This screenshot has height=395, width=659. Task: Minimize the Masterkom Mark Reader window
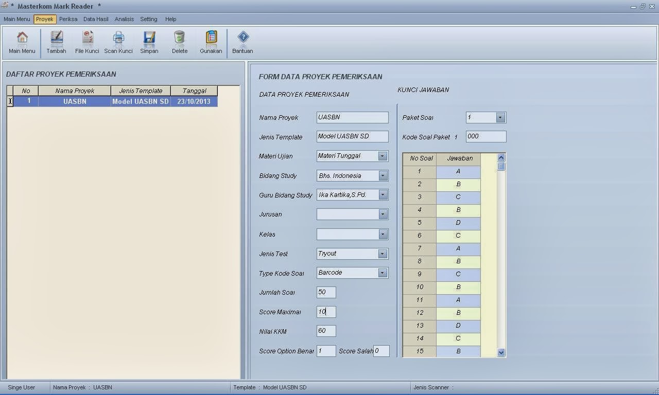click(x=633, y=6)
